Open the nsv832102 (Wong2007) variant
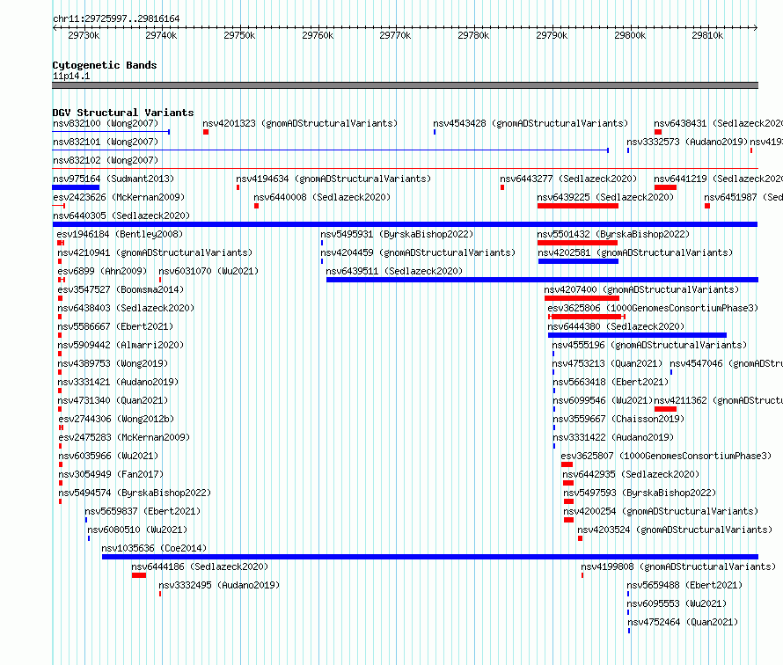 point(106,160)
